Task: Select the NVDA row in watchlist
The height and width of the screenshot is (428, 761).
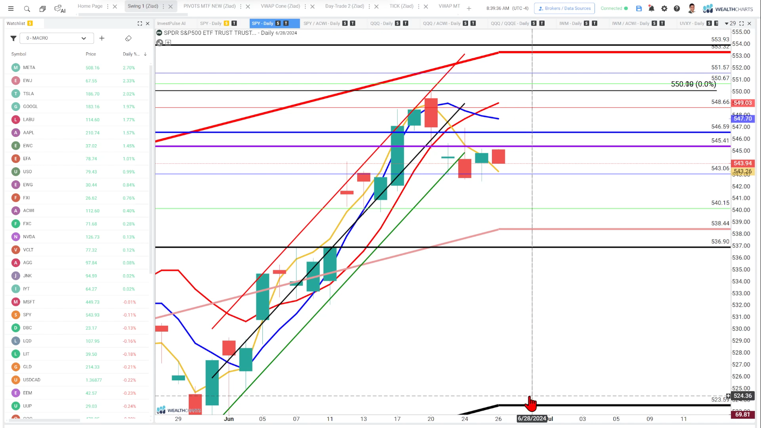Action: pos(77,237)
